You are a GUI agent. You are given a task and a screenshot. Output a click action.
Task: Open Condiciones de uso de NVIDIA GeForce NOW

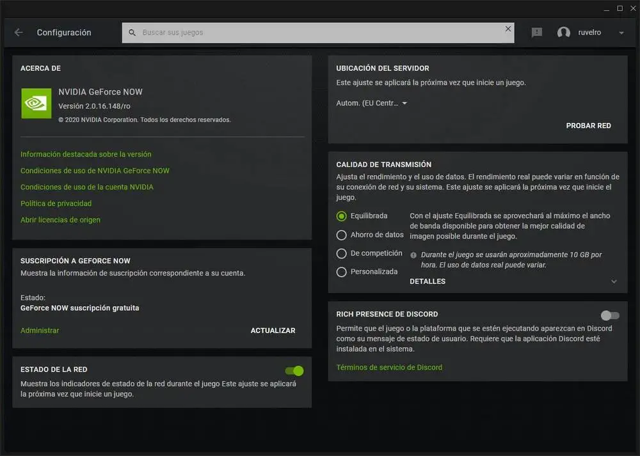(x=95, y=171)
